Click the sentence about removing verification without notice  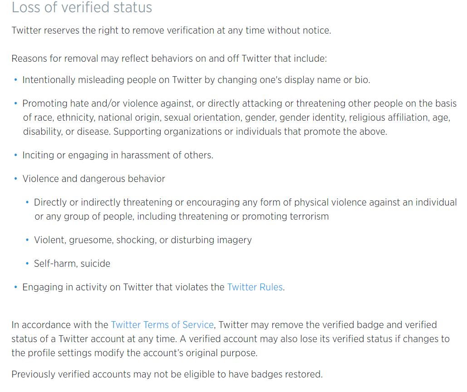coord(171,31)
